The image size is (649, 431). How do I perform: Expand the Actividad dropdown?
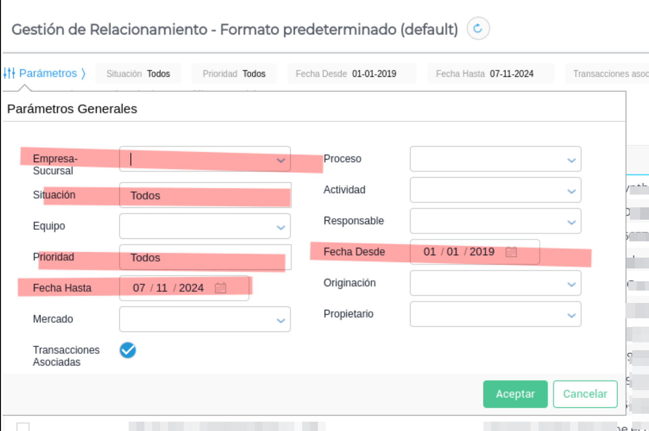(571, 191)
